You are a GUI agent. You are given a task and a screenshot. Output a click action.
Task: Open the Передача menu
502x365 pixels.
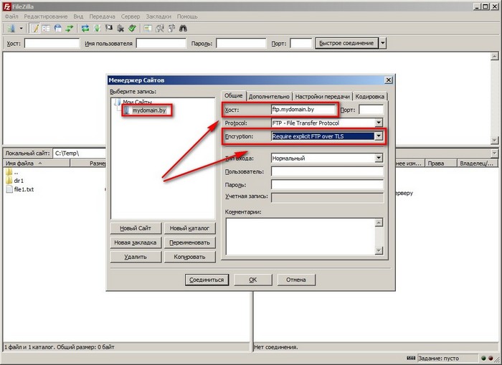tap(102, 16)
